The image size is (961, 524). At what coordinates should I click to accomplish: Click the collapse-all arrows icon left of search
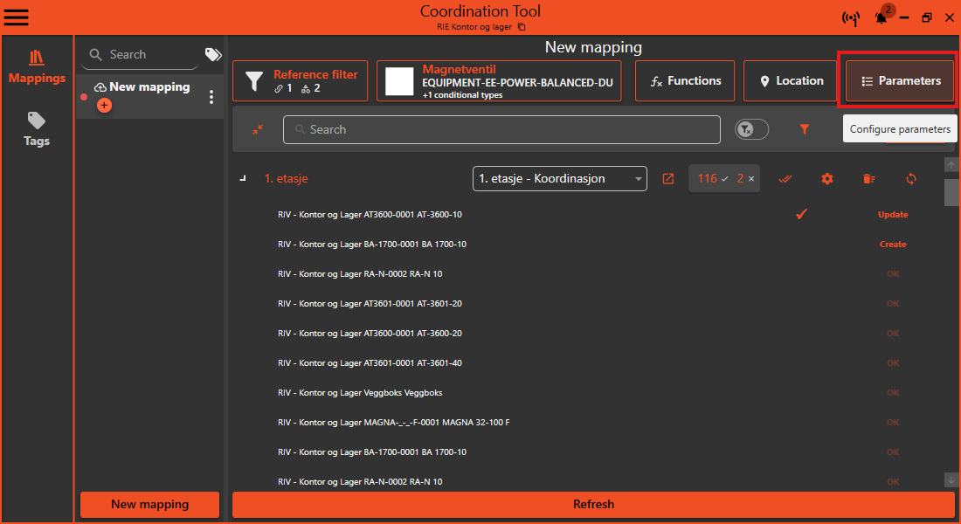click(258, 128)
